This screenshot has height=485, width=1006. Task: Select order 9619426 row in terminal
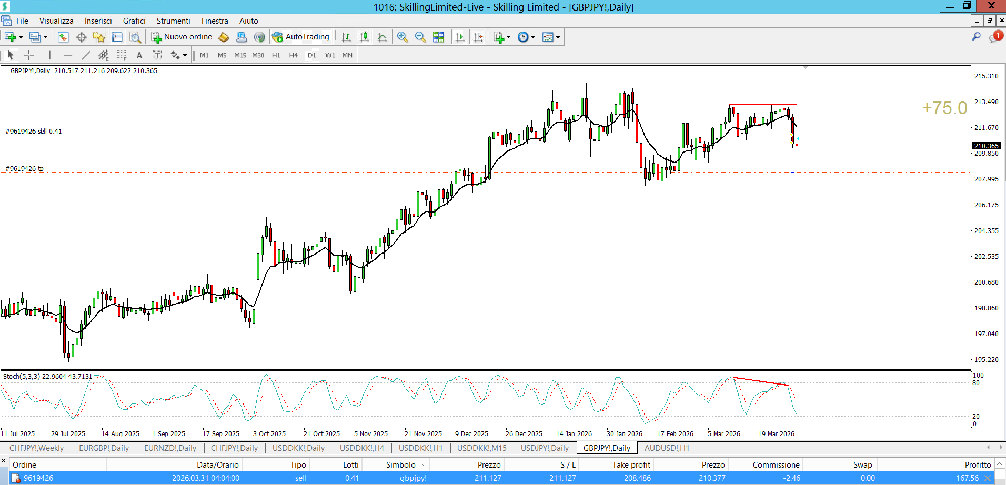coord(38,478)
